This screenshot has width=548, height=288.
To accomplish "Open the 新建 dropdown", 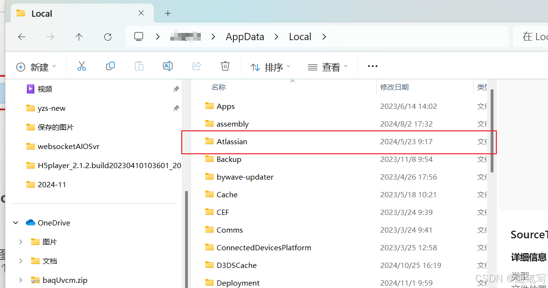I will [36, 67].
